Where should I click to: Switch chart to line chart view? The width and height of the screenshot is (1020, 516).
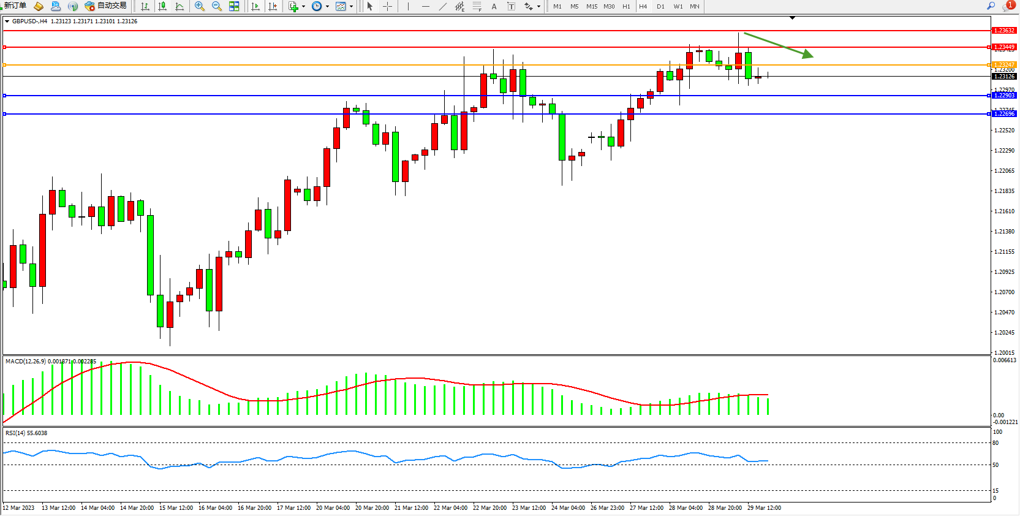click(179, 6)
